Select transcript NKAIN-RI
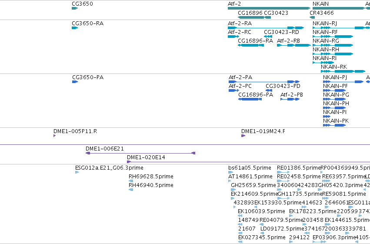This screenshot has width=370, height=244. click(325, 58)
